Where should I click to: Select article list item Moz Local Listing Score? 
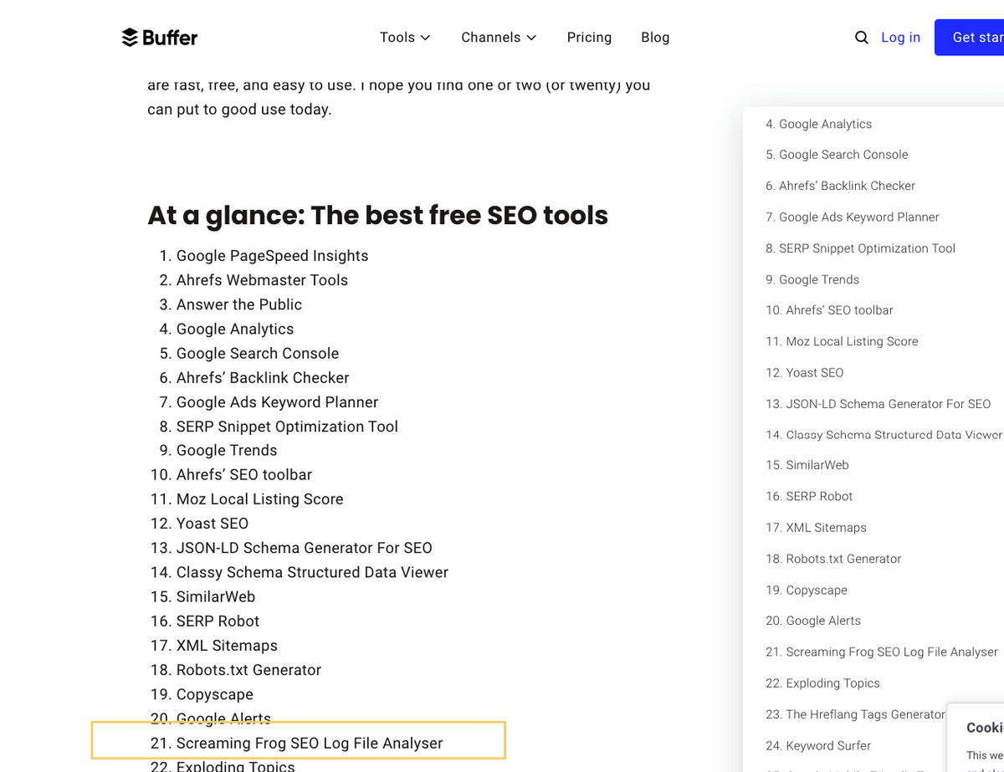point(260,498)
